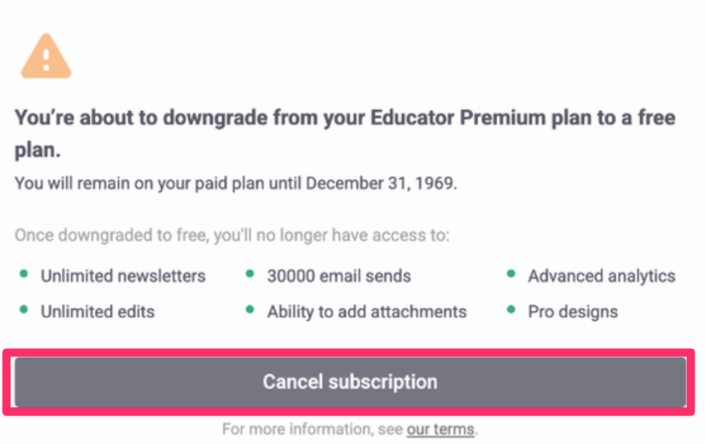
Task: Click the 'For more information, see' footer text
Action: [x=313, y=429]
